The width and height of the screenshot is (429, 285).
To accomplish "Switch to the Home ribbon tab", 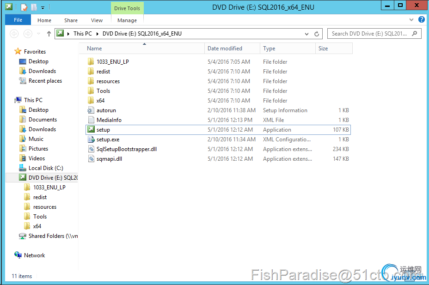I will pos(44,20).
